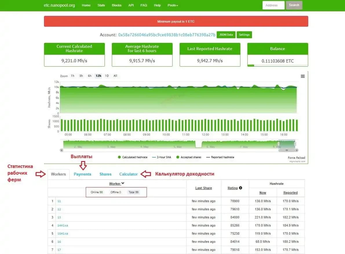The height and width of the screenshot is (254, 345).
Task: Filter workers by Online 56
Action: point(96,192)
